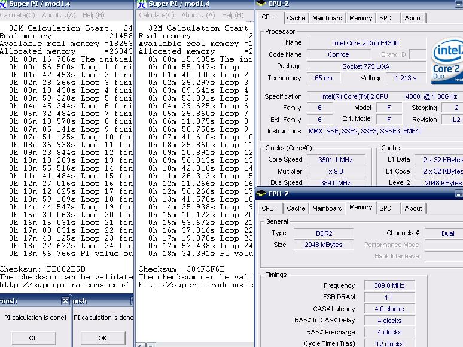
Task: Click memory Frequency value 389.0 MHz
Action: tap(389, 285)
